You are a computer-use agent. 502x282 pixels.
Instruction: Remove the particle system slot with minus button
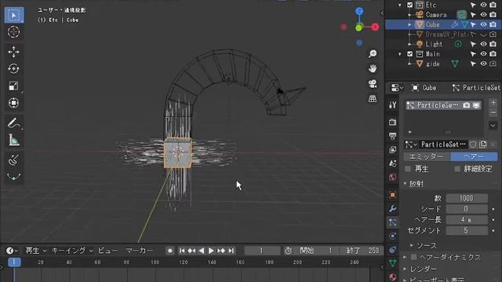493,113
